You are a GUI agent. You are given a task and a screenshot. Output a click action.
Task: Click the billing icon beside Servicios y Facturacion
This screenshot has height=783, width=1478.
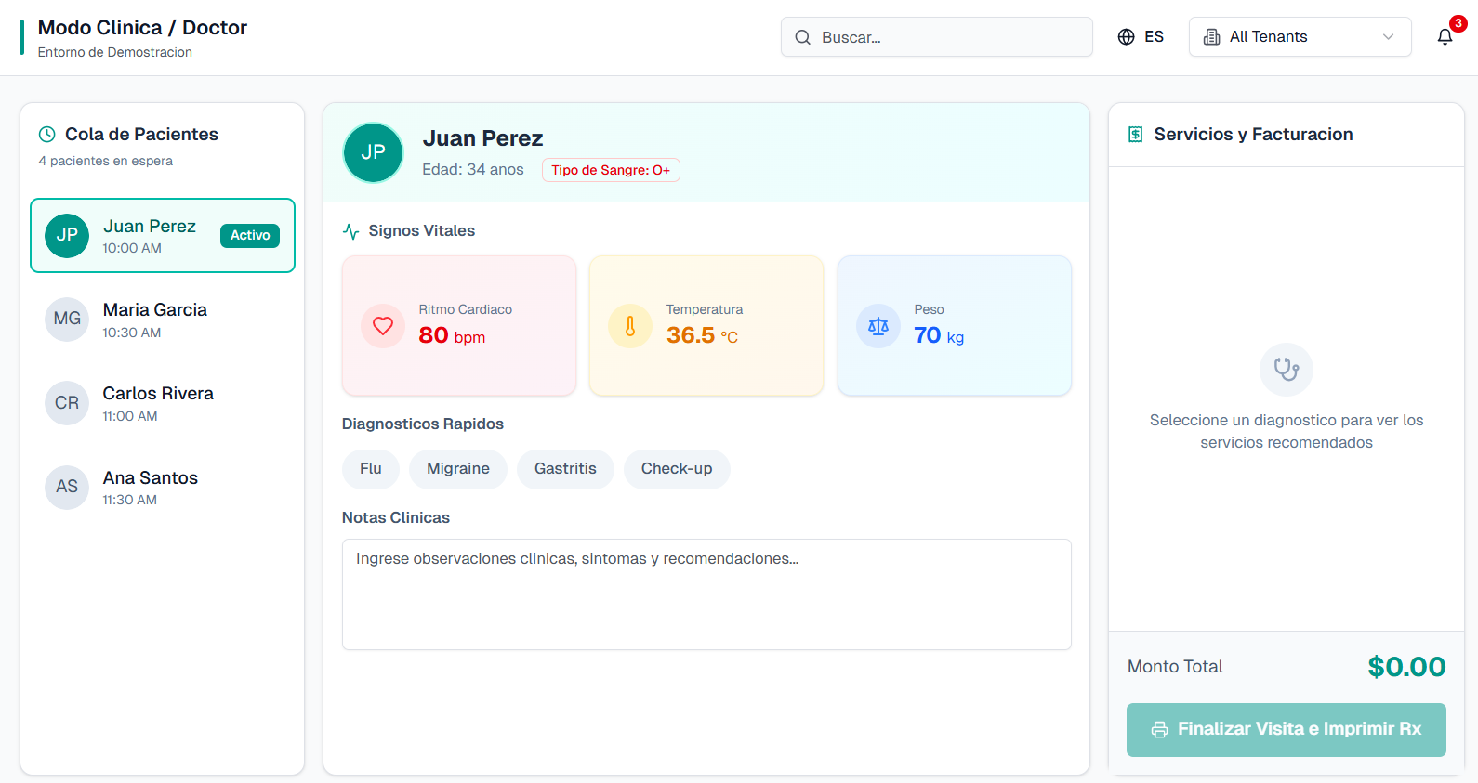(1135, 135)
